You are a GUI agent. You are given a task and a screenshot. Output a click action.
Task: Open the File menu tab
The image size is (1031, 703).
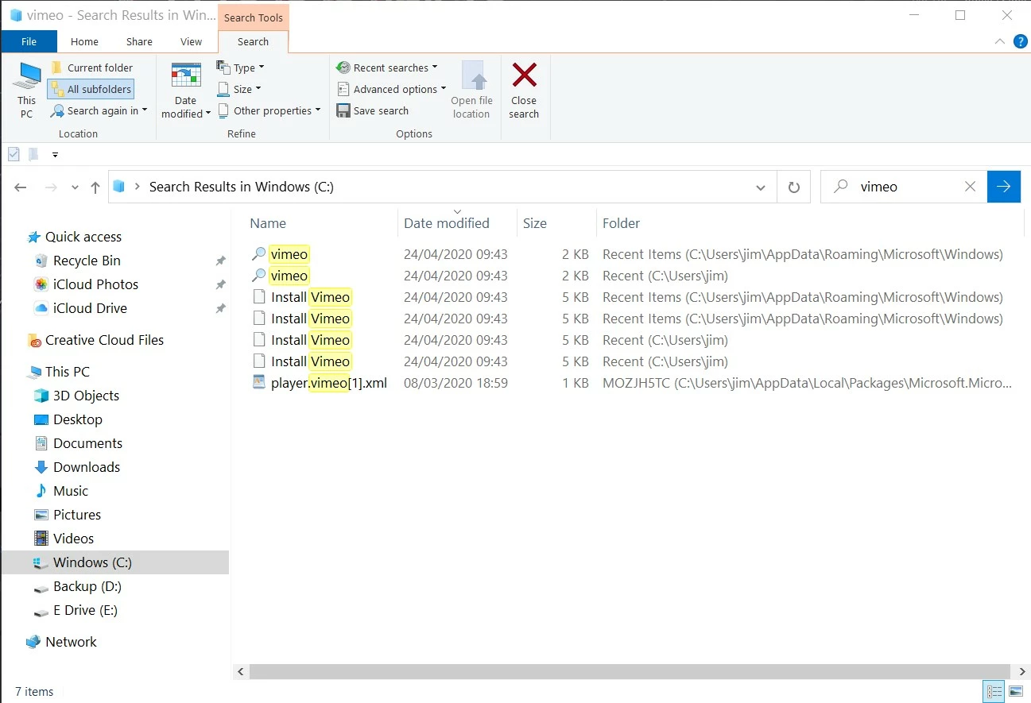point(29,41)
